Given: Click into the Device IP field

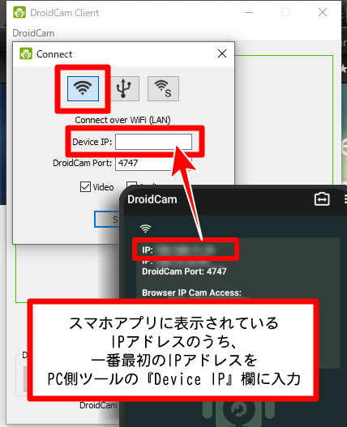Looking at the screenshot, I should (153, 142).
